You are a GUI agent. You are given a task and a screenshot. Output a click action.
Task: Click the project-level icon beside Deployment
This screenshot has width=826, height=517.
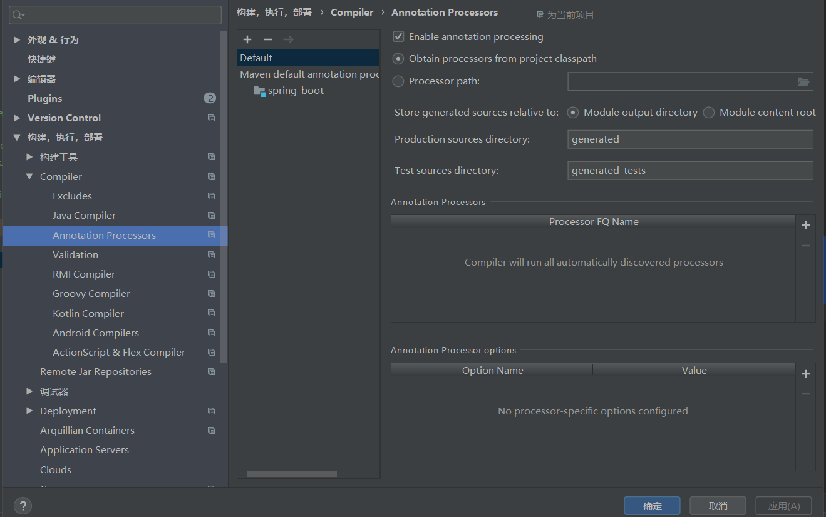click(x=211, y=411)
